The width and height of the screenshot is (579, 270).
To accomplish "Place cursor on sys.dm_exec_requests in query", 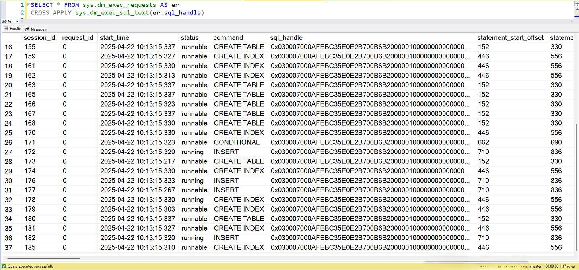I will pos(120,5).
